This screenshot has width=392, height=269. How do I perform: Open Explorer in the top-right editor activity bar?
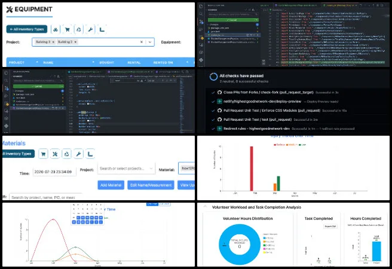201,6
